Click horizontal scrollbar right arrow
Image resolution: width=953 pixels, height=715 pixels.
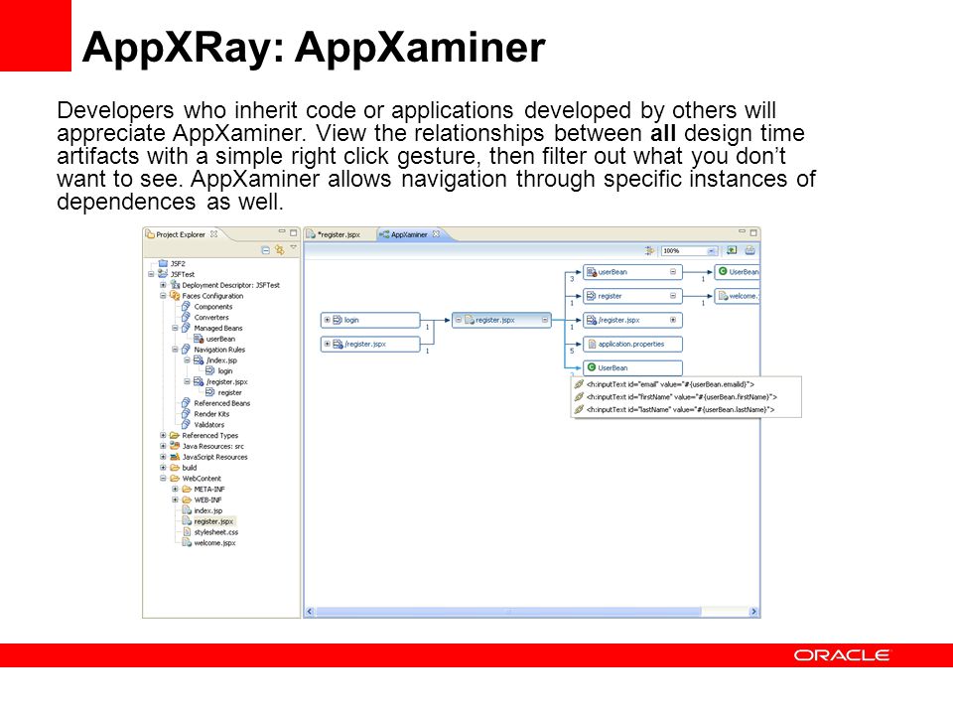[754, 612]
